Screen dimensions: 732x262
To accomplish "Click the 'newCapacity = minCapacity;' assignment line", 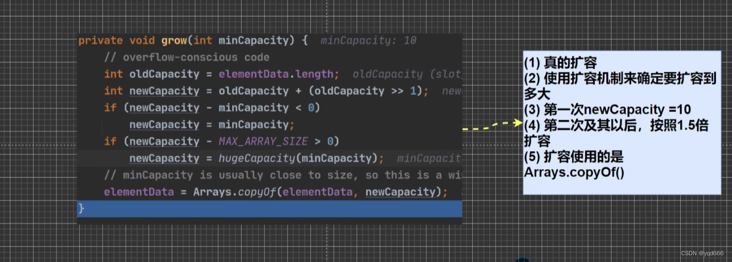I will (x=212, y=124).
